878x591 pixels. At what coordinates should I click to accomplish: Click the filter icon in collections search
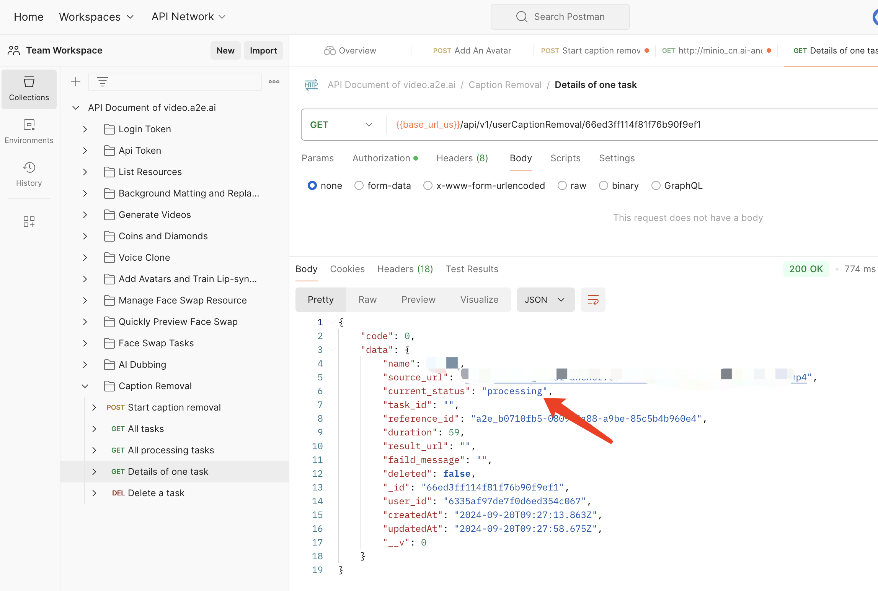point(102,82)
